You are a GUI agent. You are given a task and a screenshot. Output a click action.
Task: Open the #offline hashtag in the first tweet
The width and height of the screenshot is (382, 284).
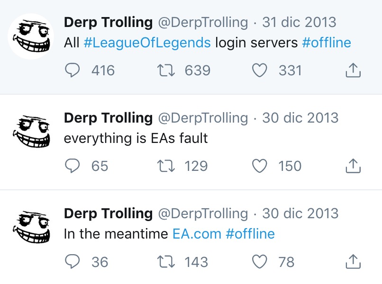click(x=326, y=43)
